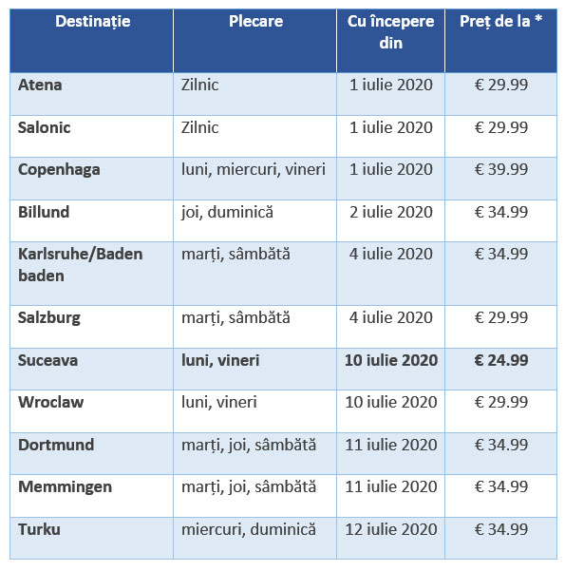Viewport: 565px width, 571px height.
Task: Click the Billund destination name
Action: [44, 212]
